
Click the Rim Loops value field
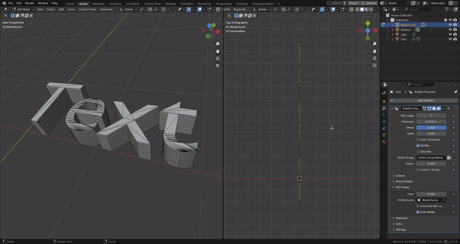(x=431, y=116)
